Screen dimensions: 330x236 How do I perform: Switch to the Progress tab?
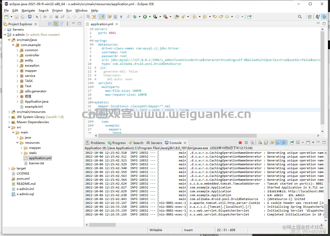117,143
